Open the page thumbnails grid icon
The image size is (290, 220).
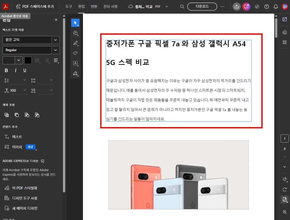pyautogui.click(x=285, y=42)
